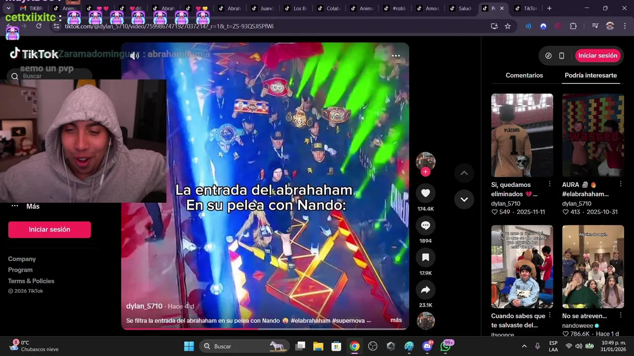The width and height of the screenshot is (634, 356).
Task: Expand Chrome tab search dropdown
Action: coord(8,8)
